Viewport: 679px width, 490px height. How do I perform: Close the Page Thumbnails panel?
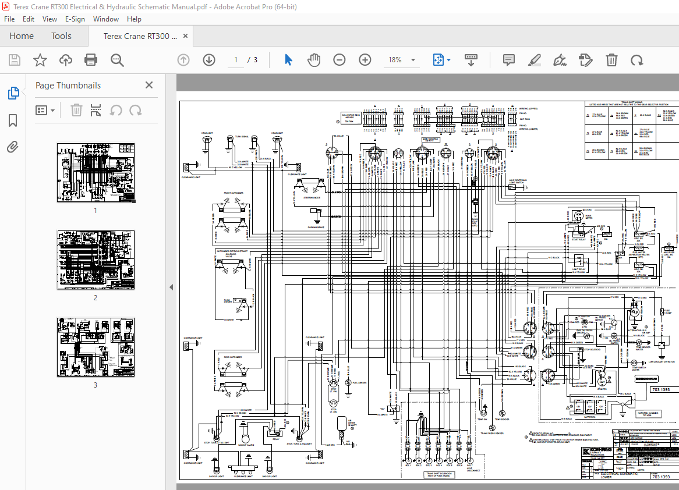tap(149, 86)
